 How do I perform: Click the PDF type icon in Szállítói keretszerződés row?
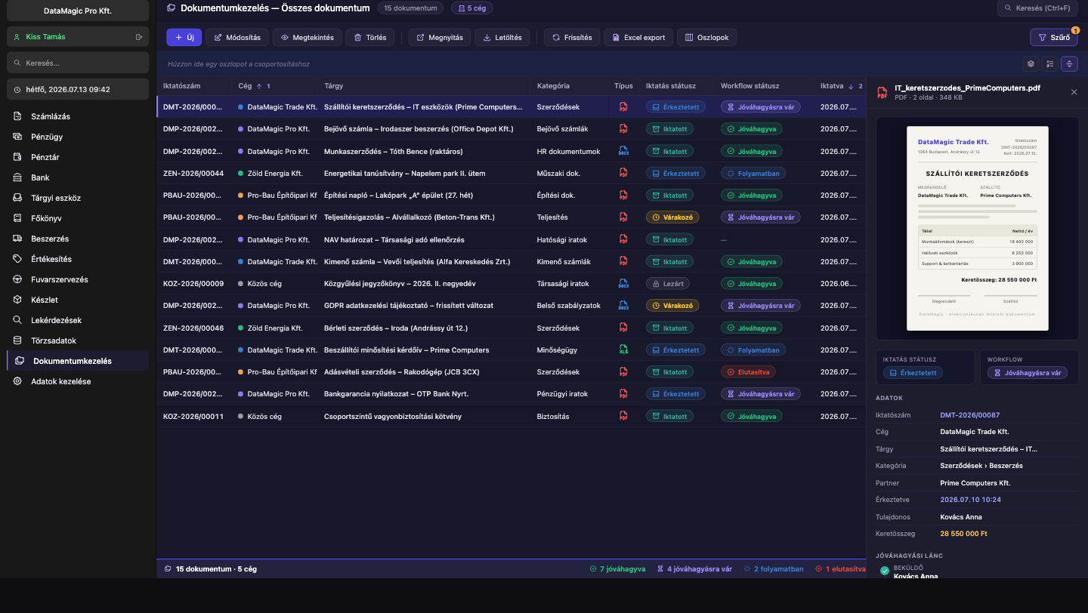coord(623,107)
